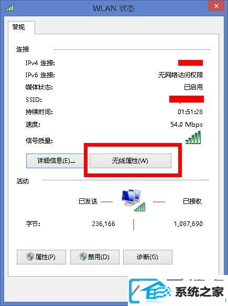Click the 01:51:28 duration value
This screenshot has height=306, width=228.
click(190, 112)
